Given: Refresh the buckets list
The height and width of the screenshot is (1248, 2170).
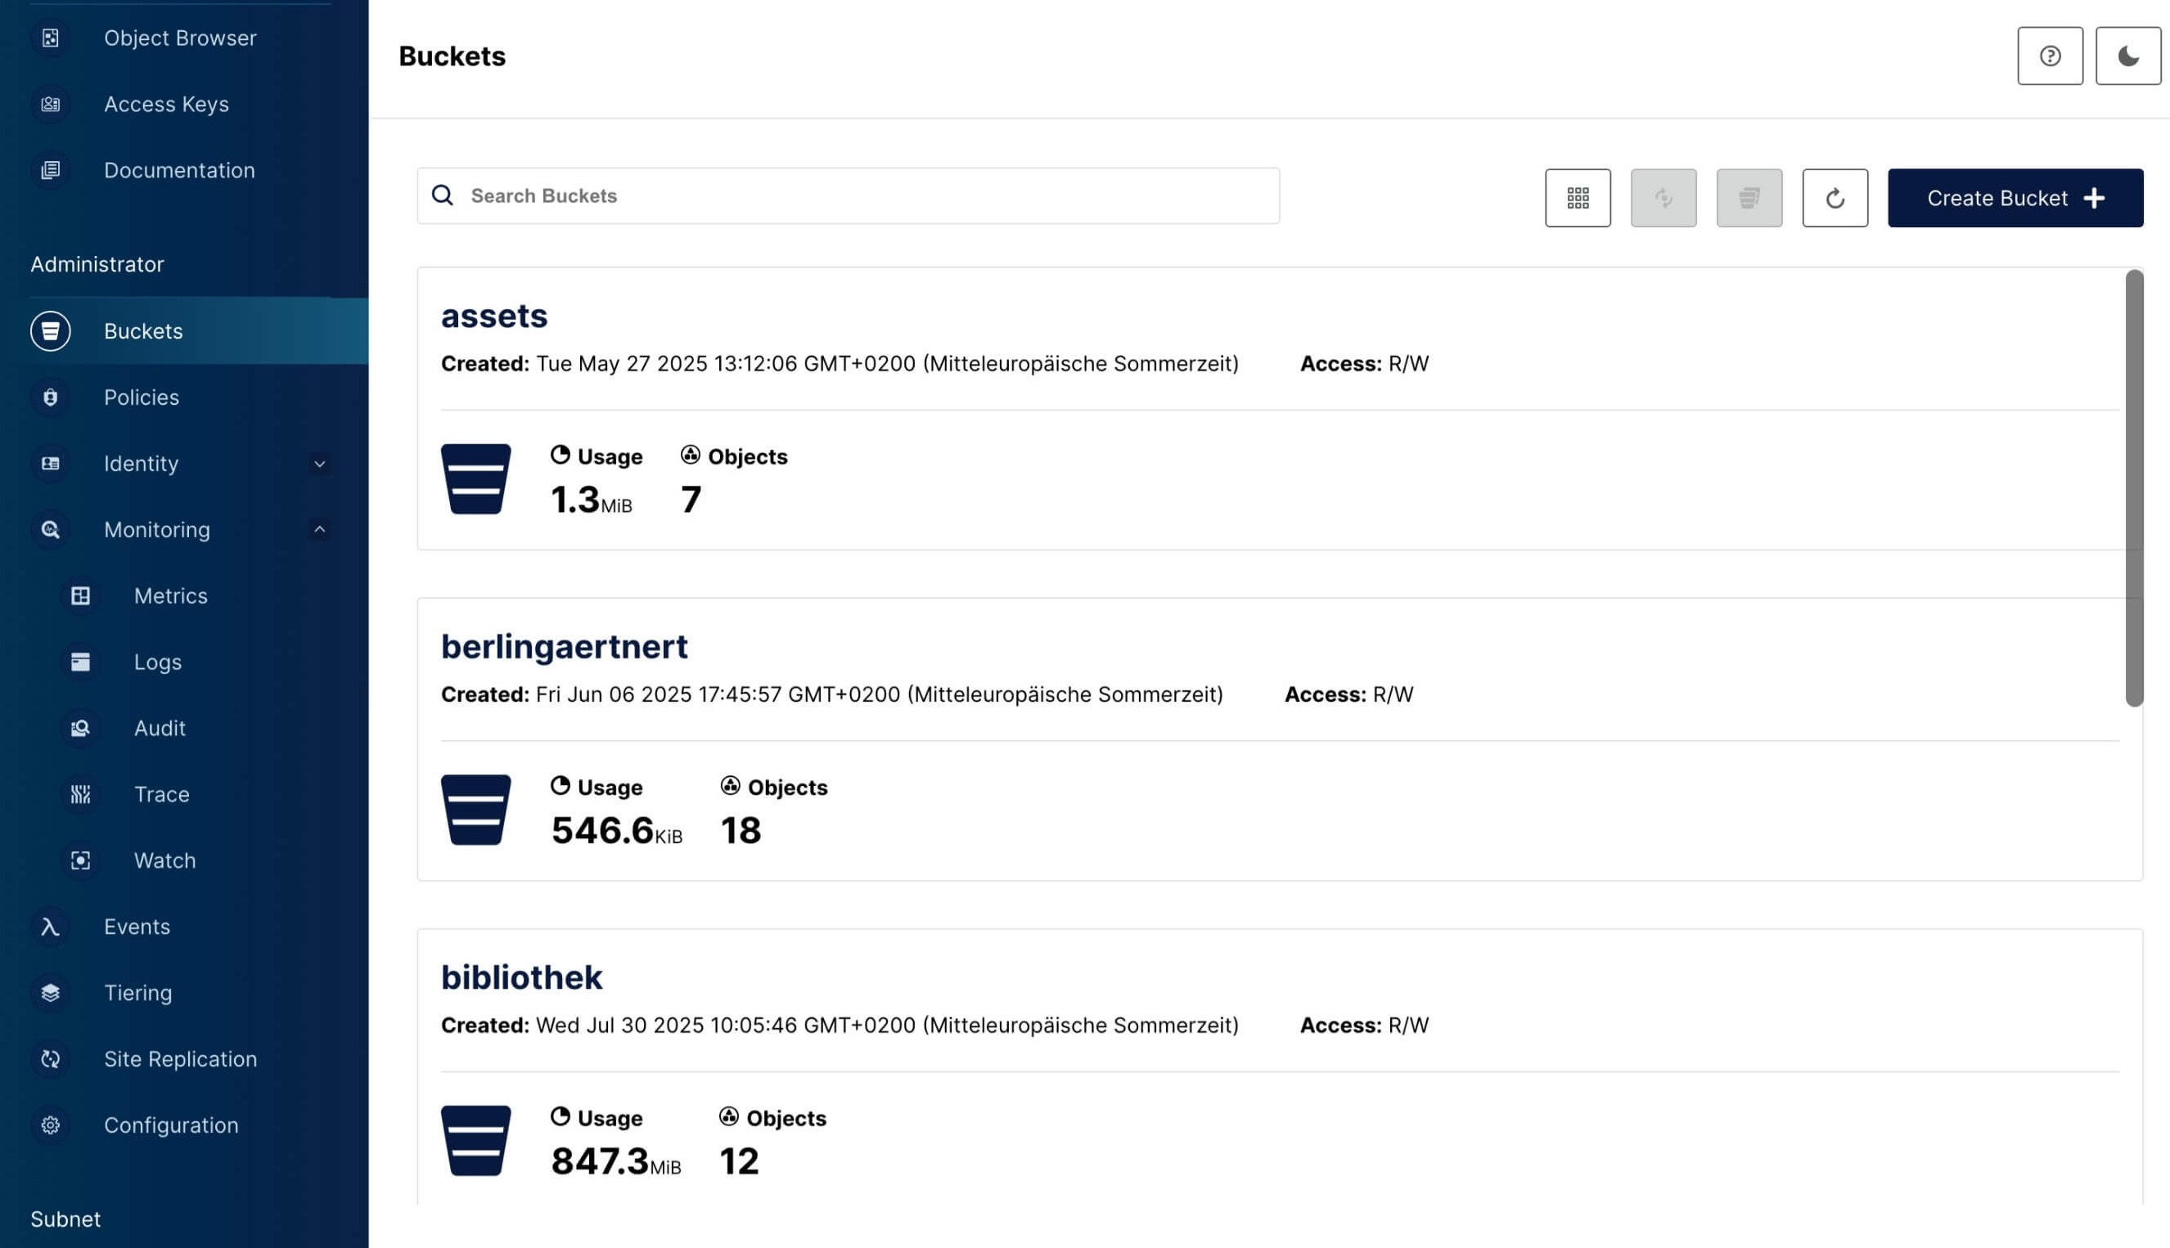Looking at the screenshot, I should click(x=1834, y=198).
